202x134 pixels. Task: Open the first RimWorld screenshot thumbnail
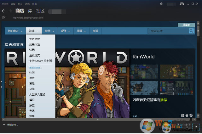144,71
